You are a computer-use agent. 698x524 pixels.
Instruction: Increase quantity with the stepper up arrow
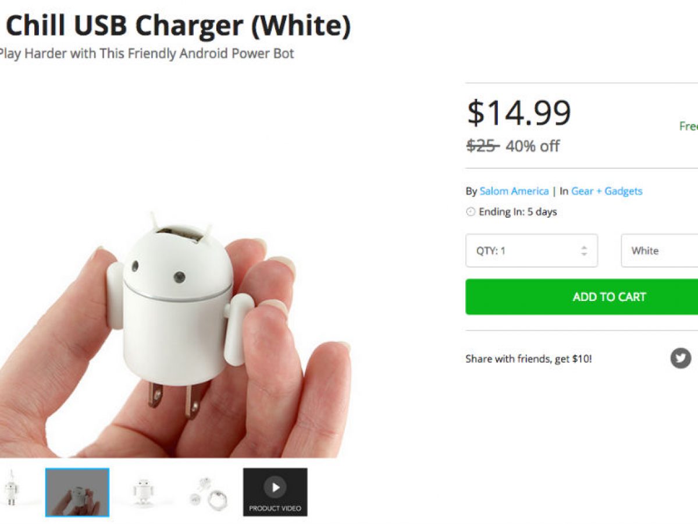coord(583,247)
